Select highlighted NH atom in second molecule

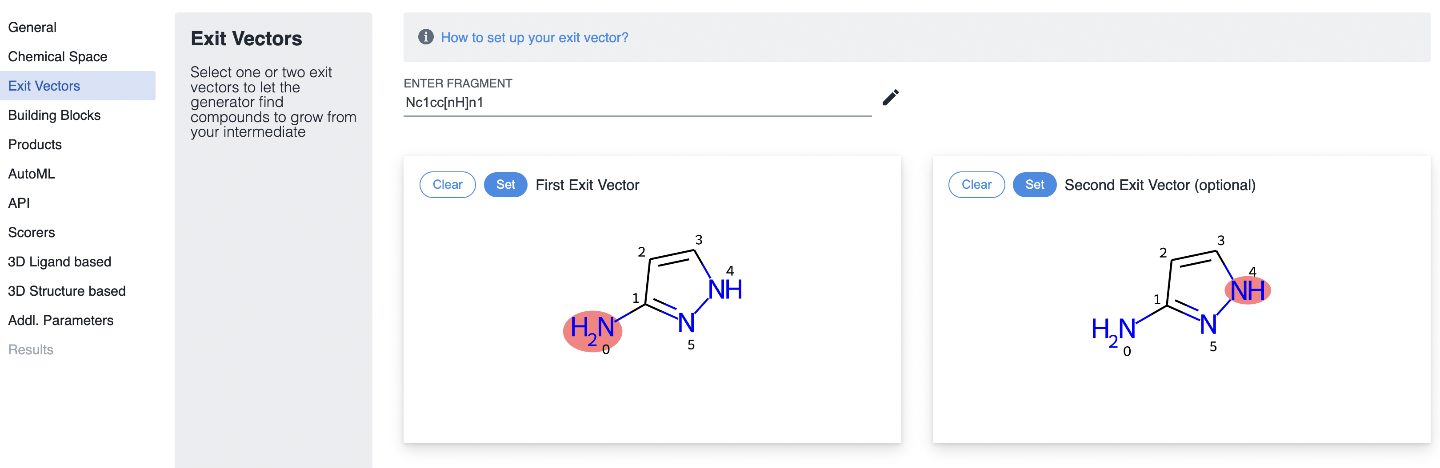click(1247, 290)
